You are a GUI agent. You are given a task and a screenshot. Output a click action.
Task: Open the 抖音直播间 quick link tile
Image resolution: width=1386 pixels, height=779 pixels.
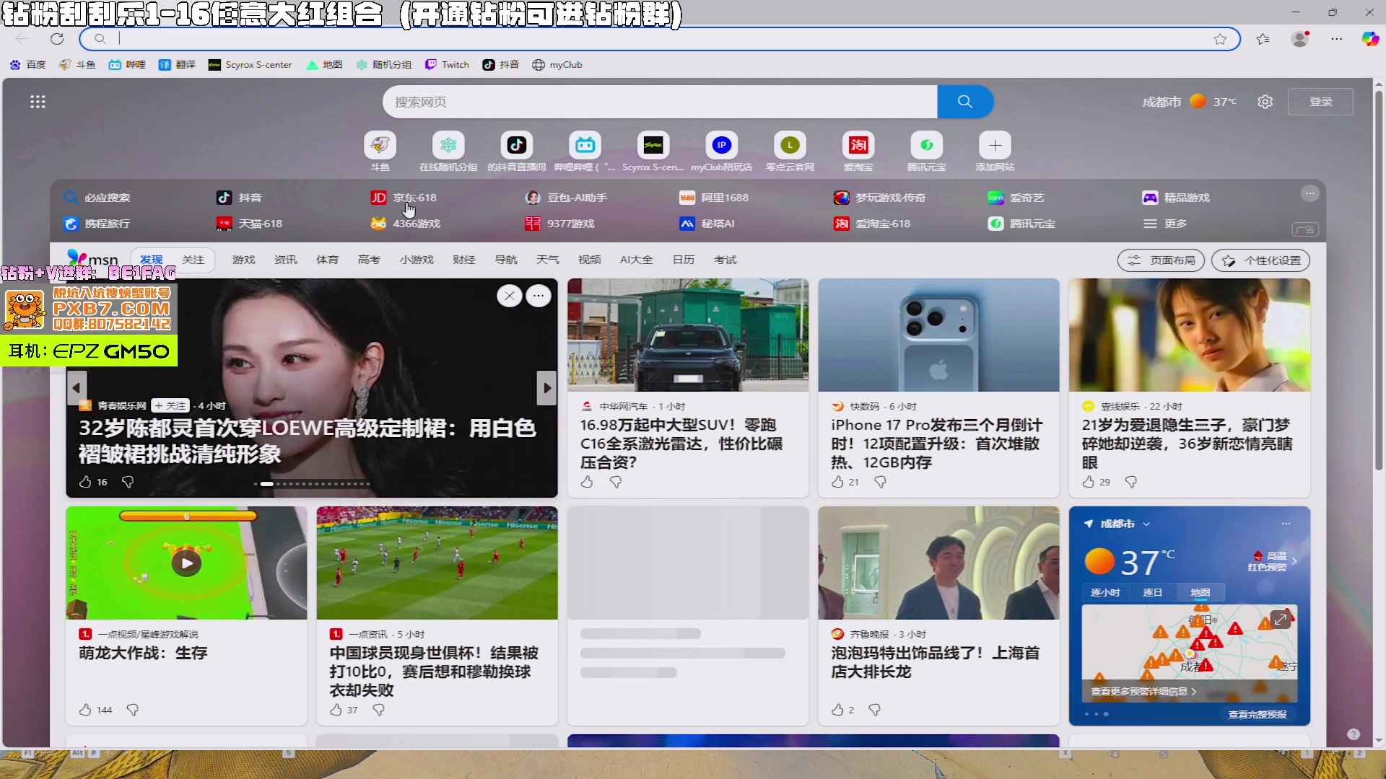coord(516,152)
